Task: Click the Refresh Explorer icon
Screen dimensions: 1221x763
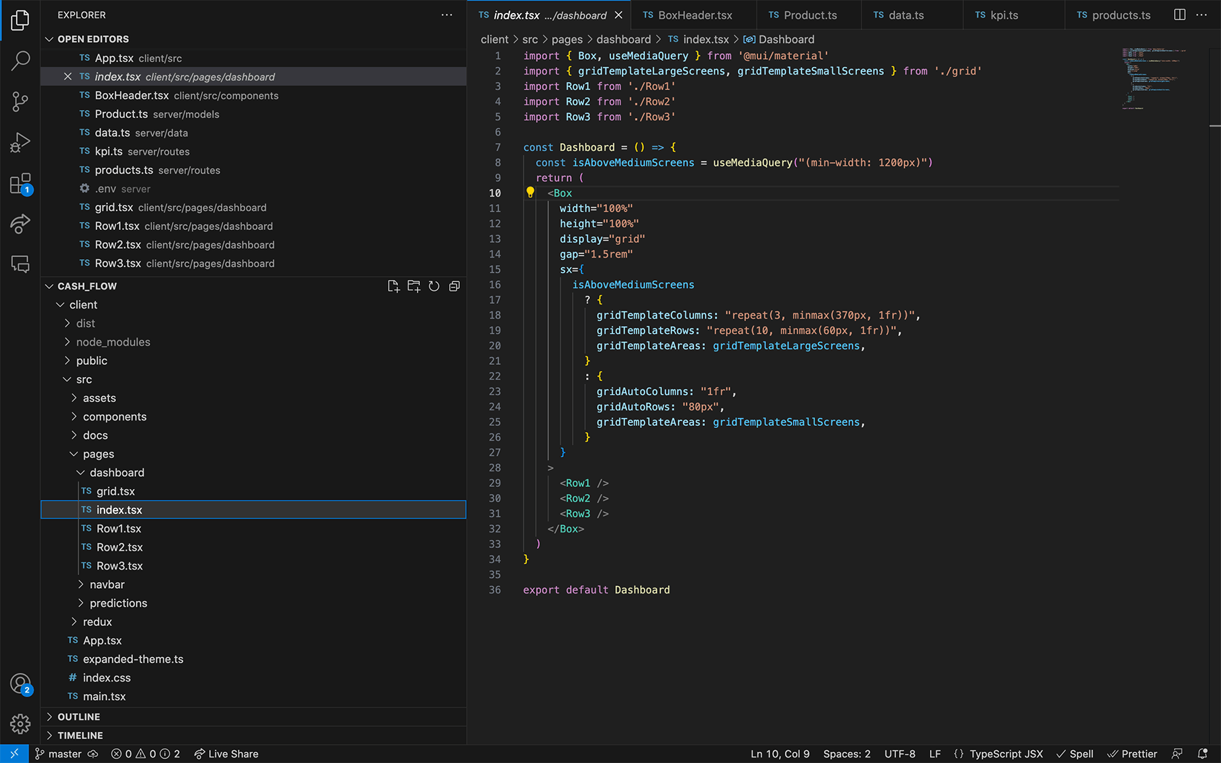Action: pyautogui.click(x=434, y=286)
